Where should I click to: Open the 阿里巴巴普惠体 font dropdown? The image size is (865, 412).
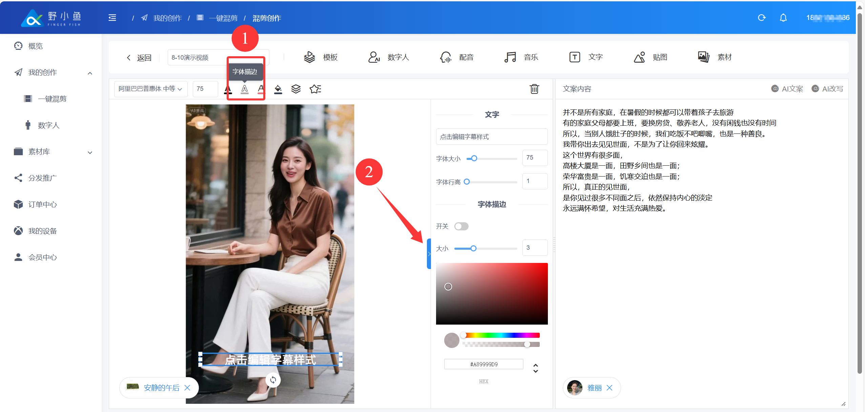150,89
